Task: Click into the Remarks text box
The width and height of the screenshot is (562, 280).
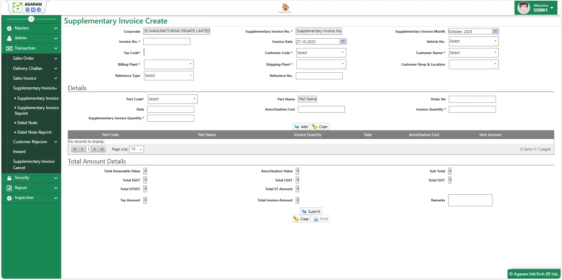Action: [470, 200]
